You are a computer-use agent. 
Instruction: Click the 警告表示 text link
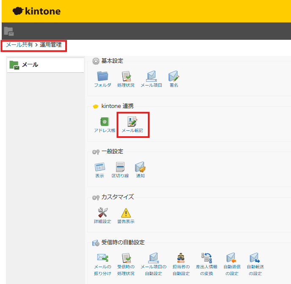pos(126,221)
